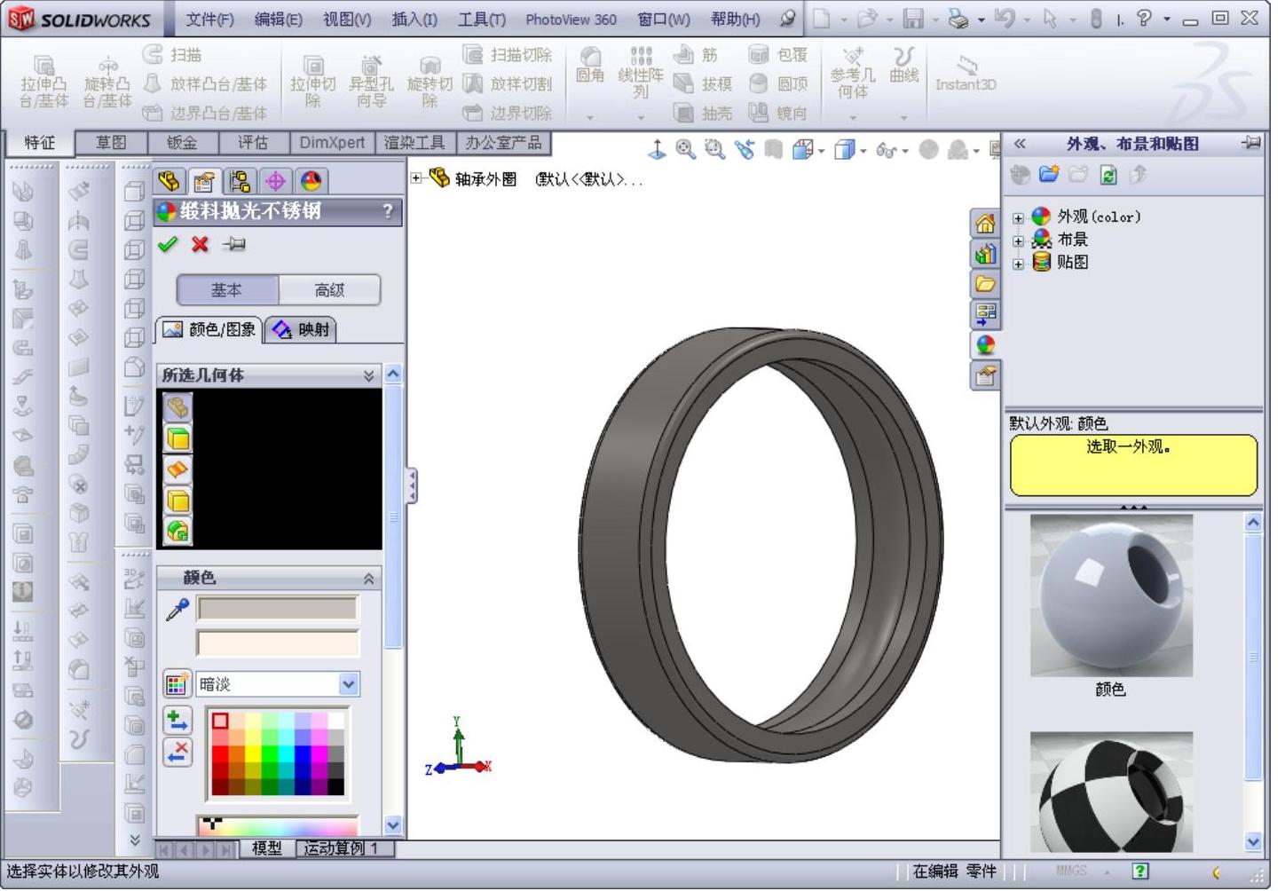Click Zoom to Area icon
The width and height of the screenshot is (1285, 891).
tap(715, 150)
